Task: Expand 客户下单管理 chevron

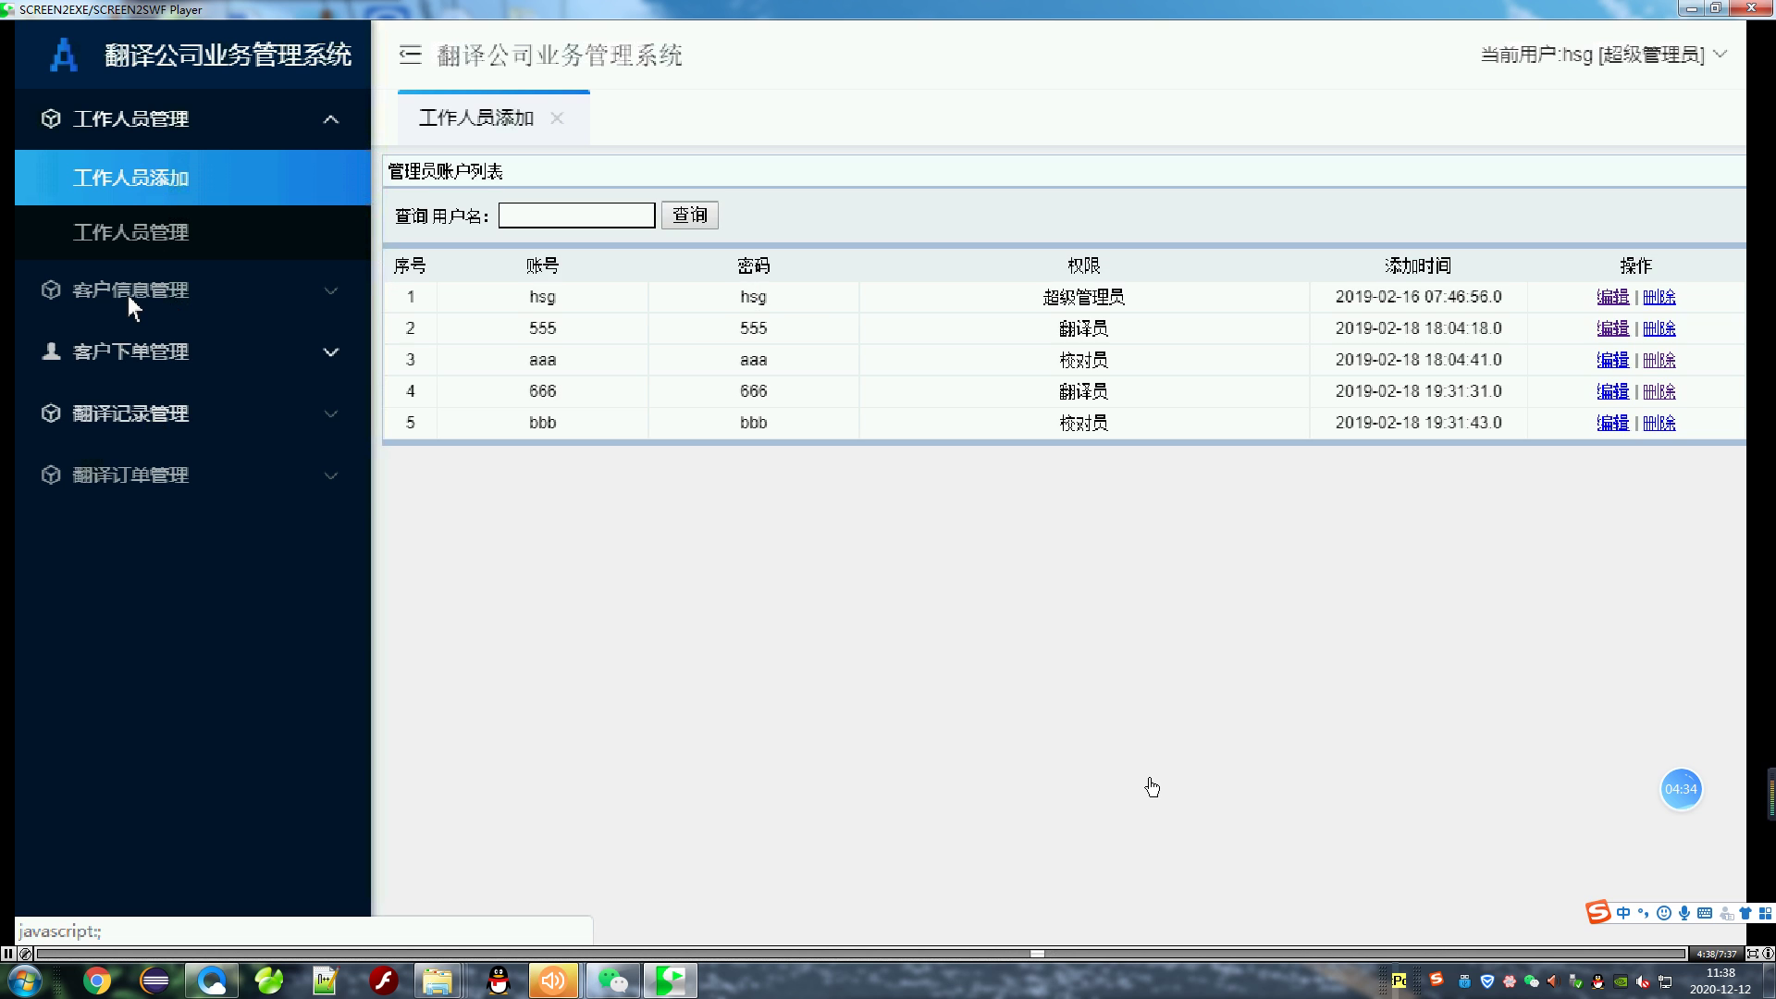Action: [x=330, y=352]
